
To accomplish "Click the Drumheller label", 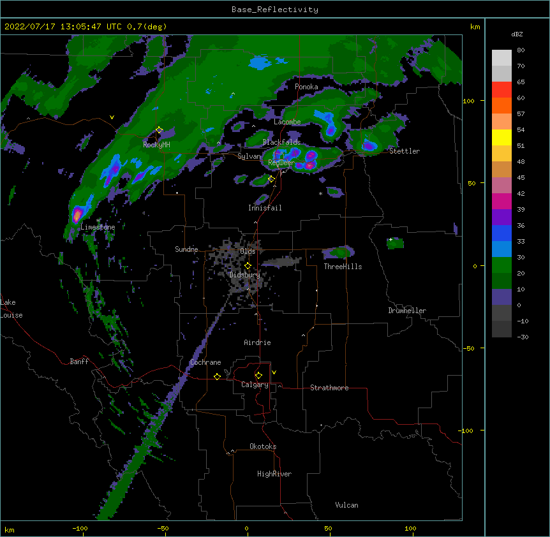I will [407, 311].
